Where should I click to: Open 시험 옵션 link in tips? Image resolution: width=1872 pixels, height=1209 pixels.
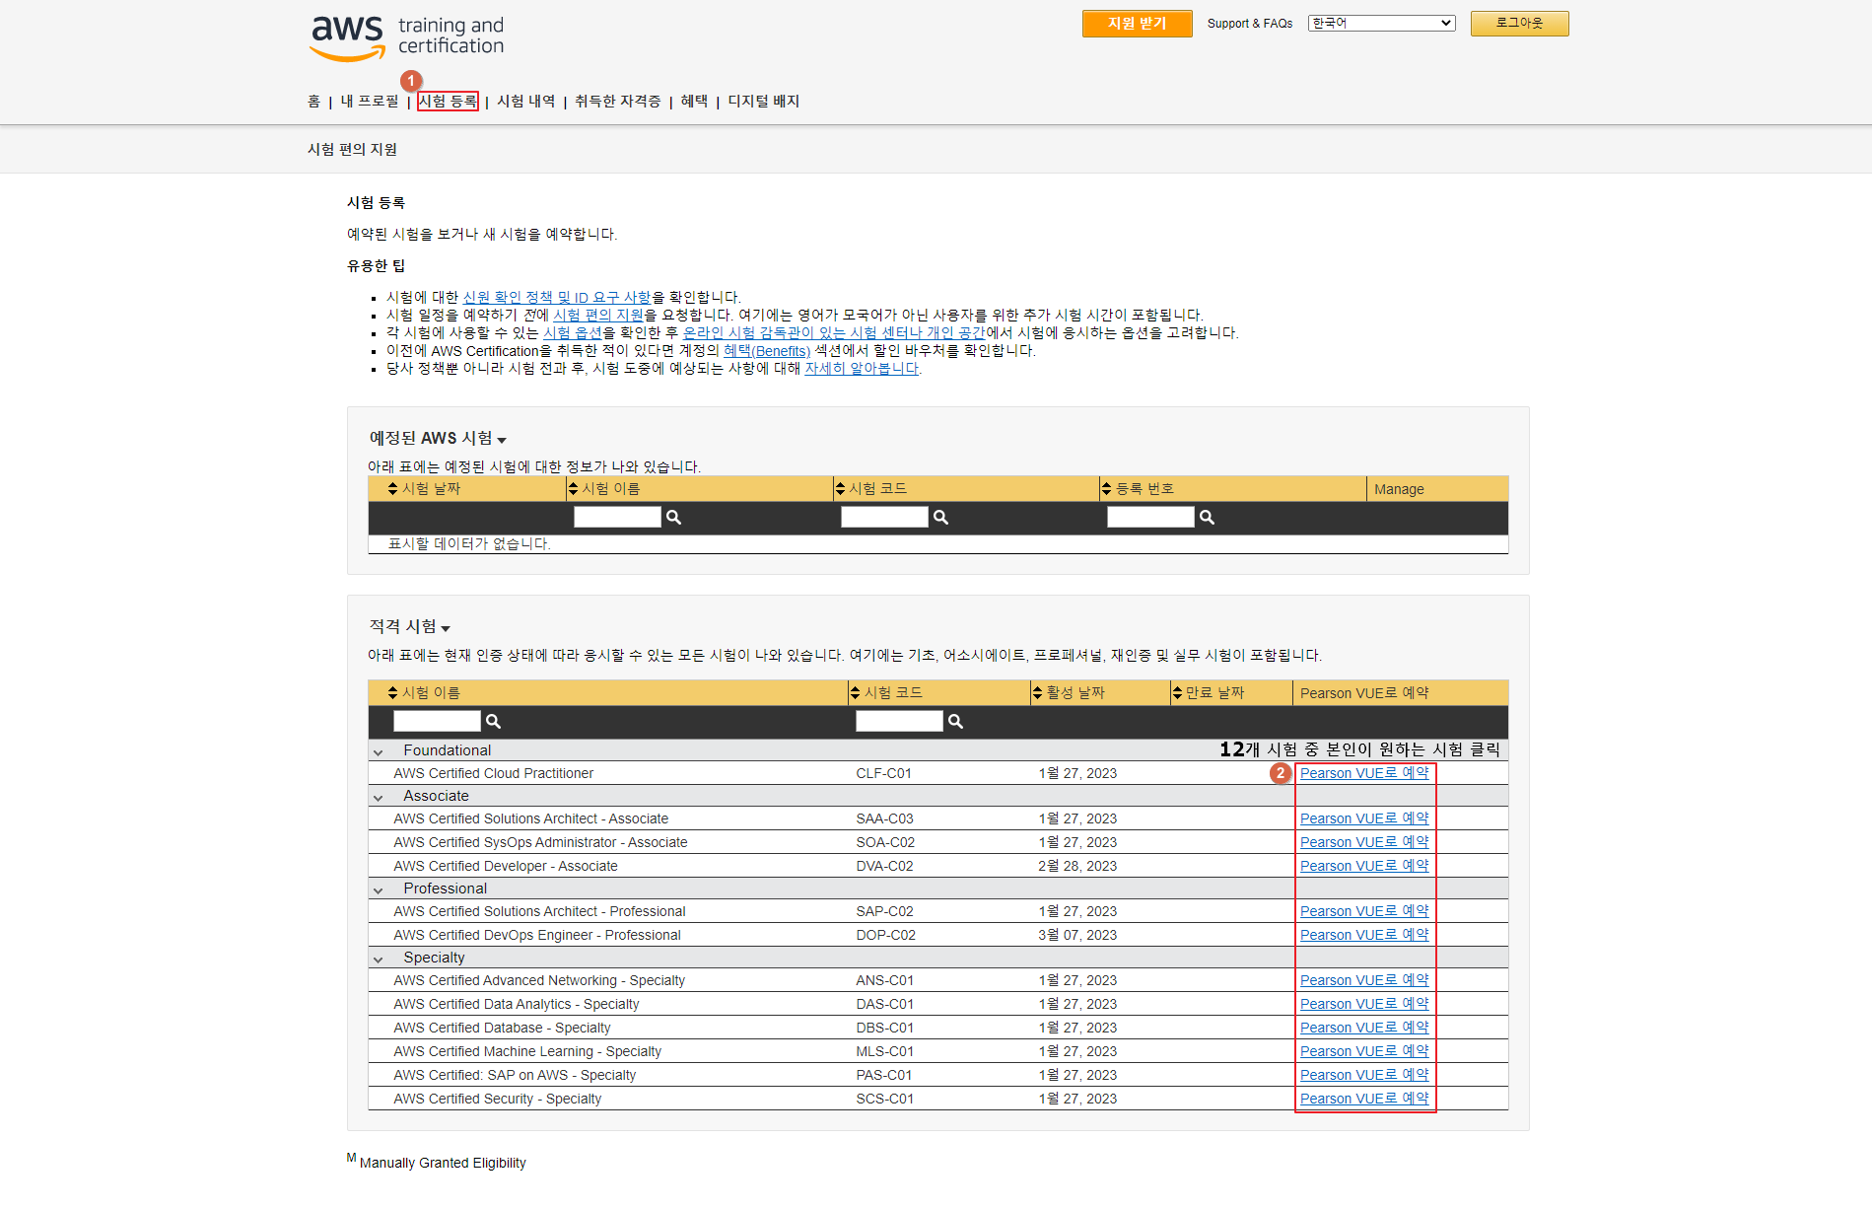[573, 333]
